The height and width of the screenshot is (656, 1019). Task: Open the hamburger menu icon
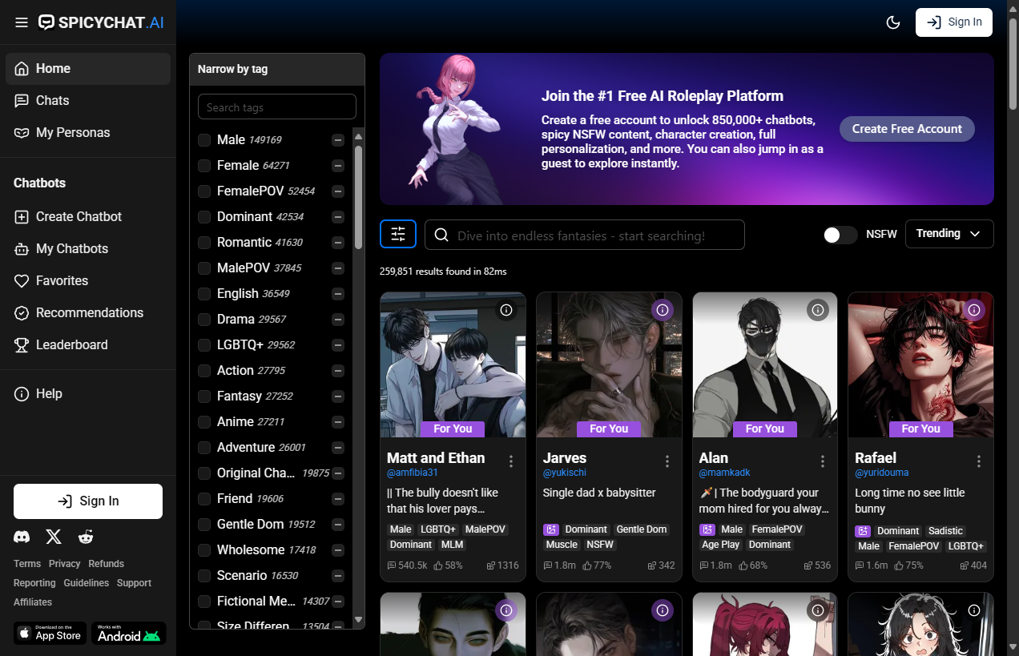22,22
